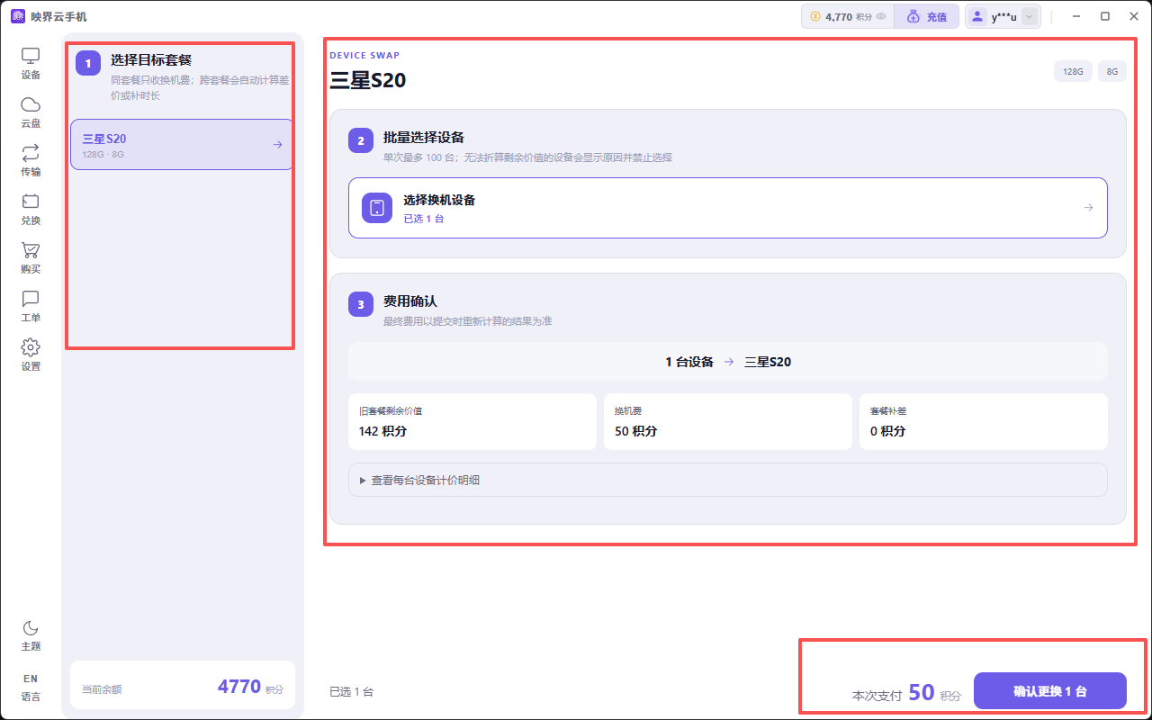Click arrow at right of 选择换机设备 row
This screenshot has height=720, width=1152.
coord(1088,208)
